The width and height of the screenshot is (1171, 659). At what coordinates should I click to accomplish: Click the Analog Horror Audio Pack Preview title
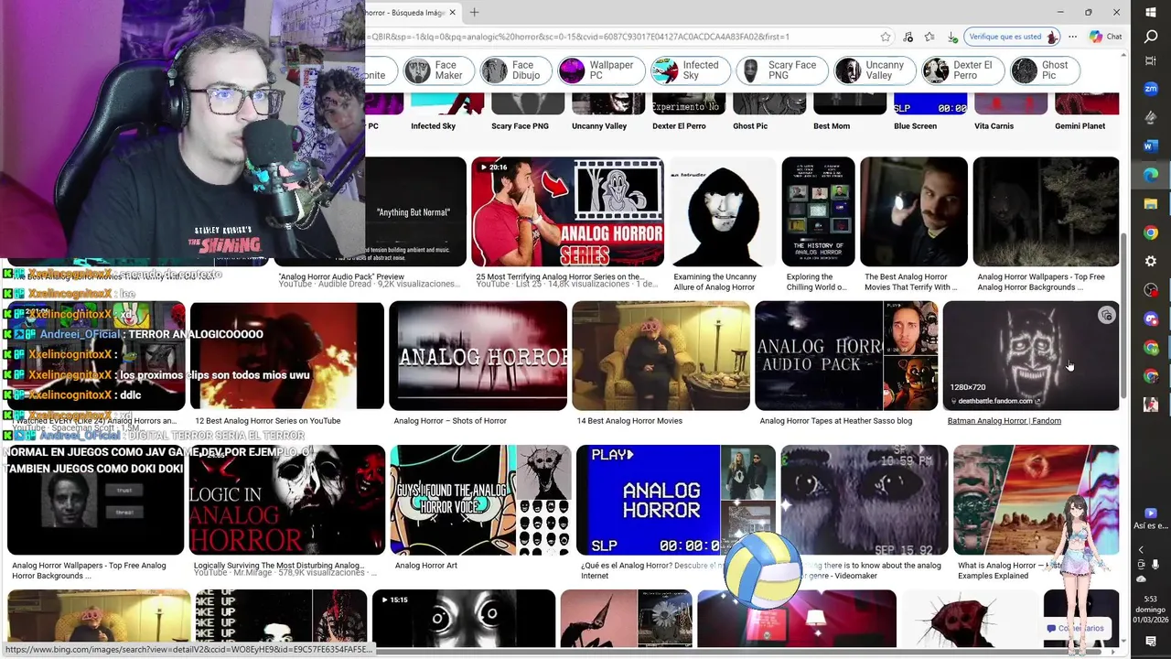341,276
